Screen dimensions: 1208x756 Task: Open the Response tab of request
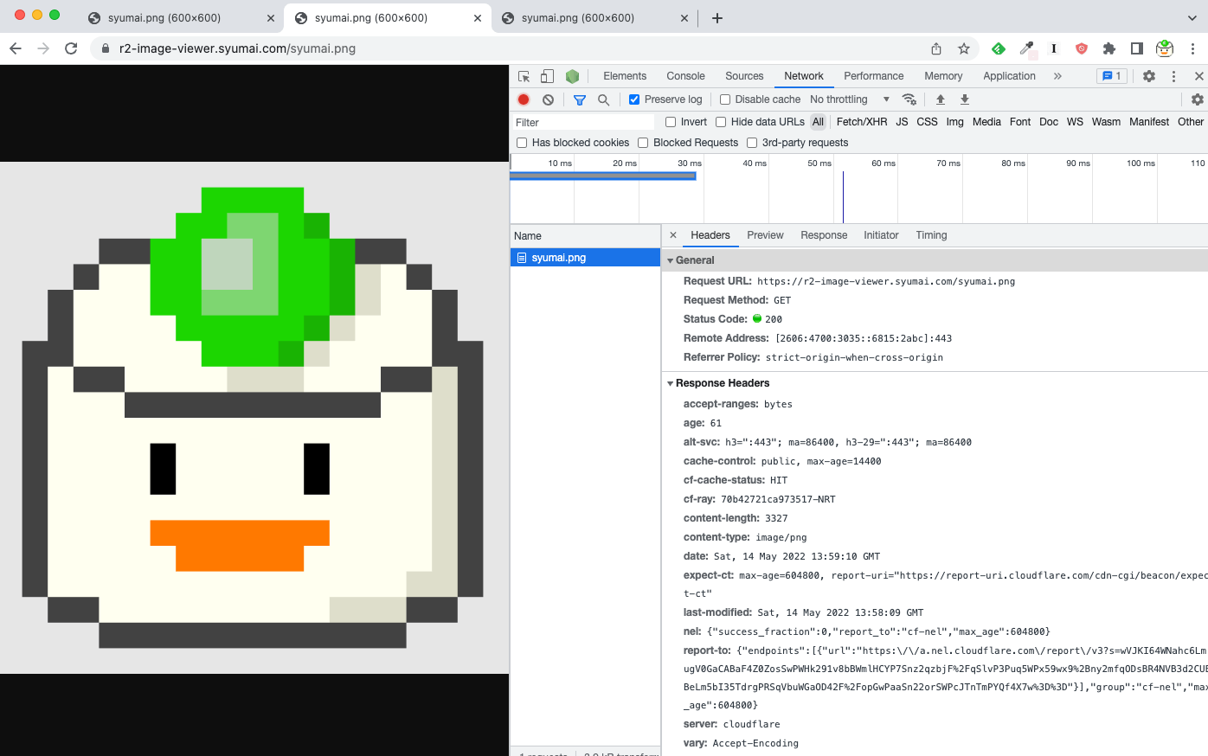pyautogui.click(x=824, y=235)
